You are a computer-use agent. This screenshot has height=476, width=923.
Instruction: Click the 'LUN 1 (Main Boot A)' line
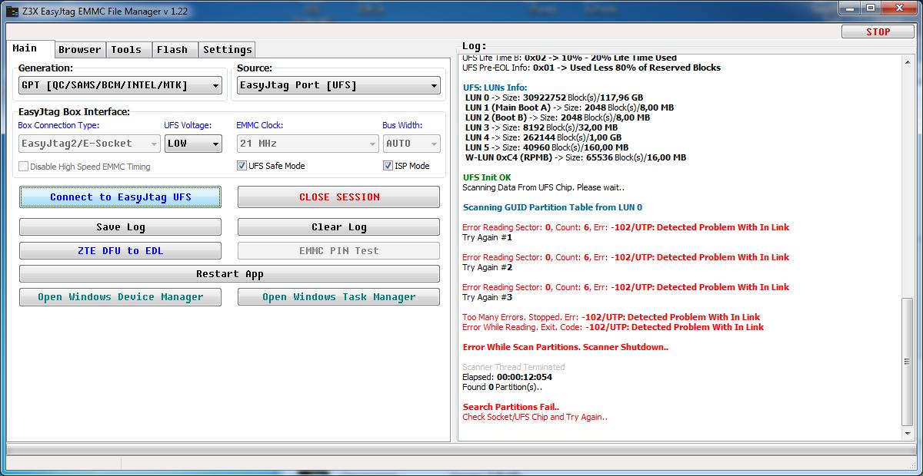point(569,108)
